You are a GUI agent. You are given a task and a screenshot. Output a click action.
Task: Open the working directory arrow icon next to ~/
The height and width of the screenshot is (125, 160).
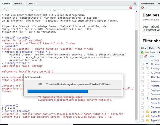click(7, 8)
